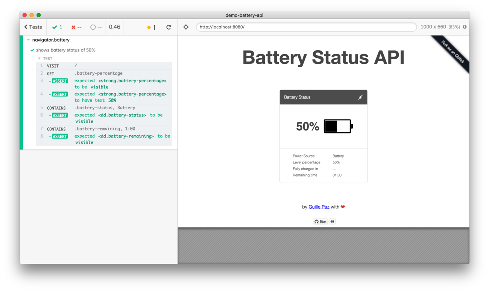Click the 50% battery percentage text
The height and width of the screenshot is (292, 489).
308,127
